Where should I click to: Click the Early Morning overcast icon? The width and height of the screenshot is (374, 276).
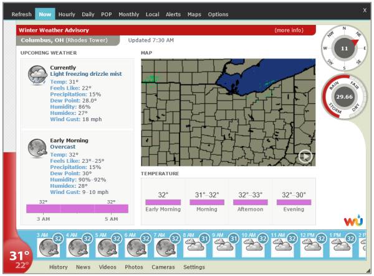36,148
